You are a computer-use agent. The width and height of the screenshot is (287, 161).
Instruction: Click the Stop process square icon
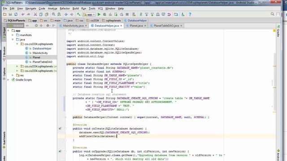pyautogui.click(x=127, y=14)
